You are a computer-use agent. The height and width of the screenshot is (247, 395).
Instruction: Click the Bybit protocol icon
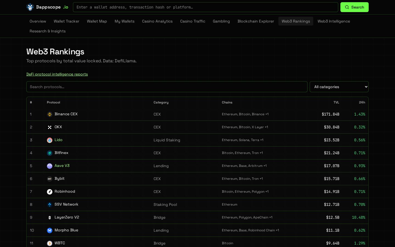tap(50, 179)
